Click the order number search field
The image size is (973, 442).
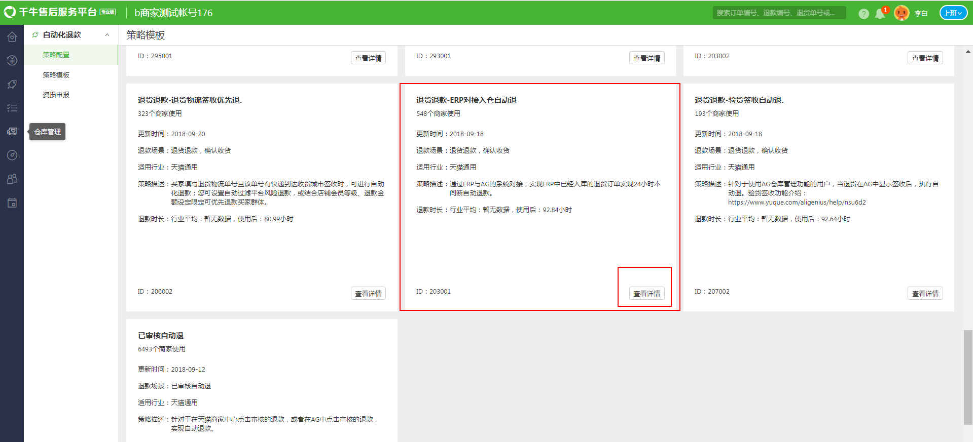[779, 13]
